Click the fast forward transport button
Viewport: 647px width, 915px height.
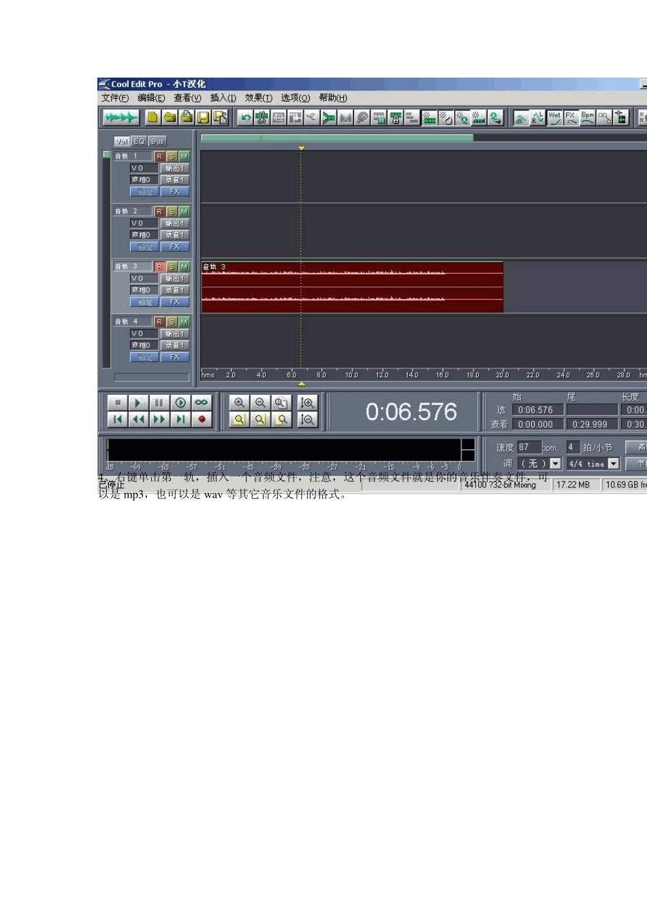[x=159, y=419]
